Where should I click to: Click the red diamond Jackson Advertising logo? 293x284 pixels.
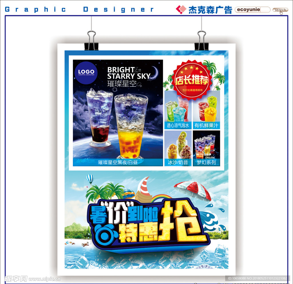coord(181,10)
